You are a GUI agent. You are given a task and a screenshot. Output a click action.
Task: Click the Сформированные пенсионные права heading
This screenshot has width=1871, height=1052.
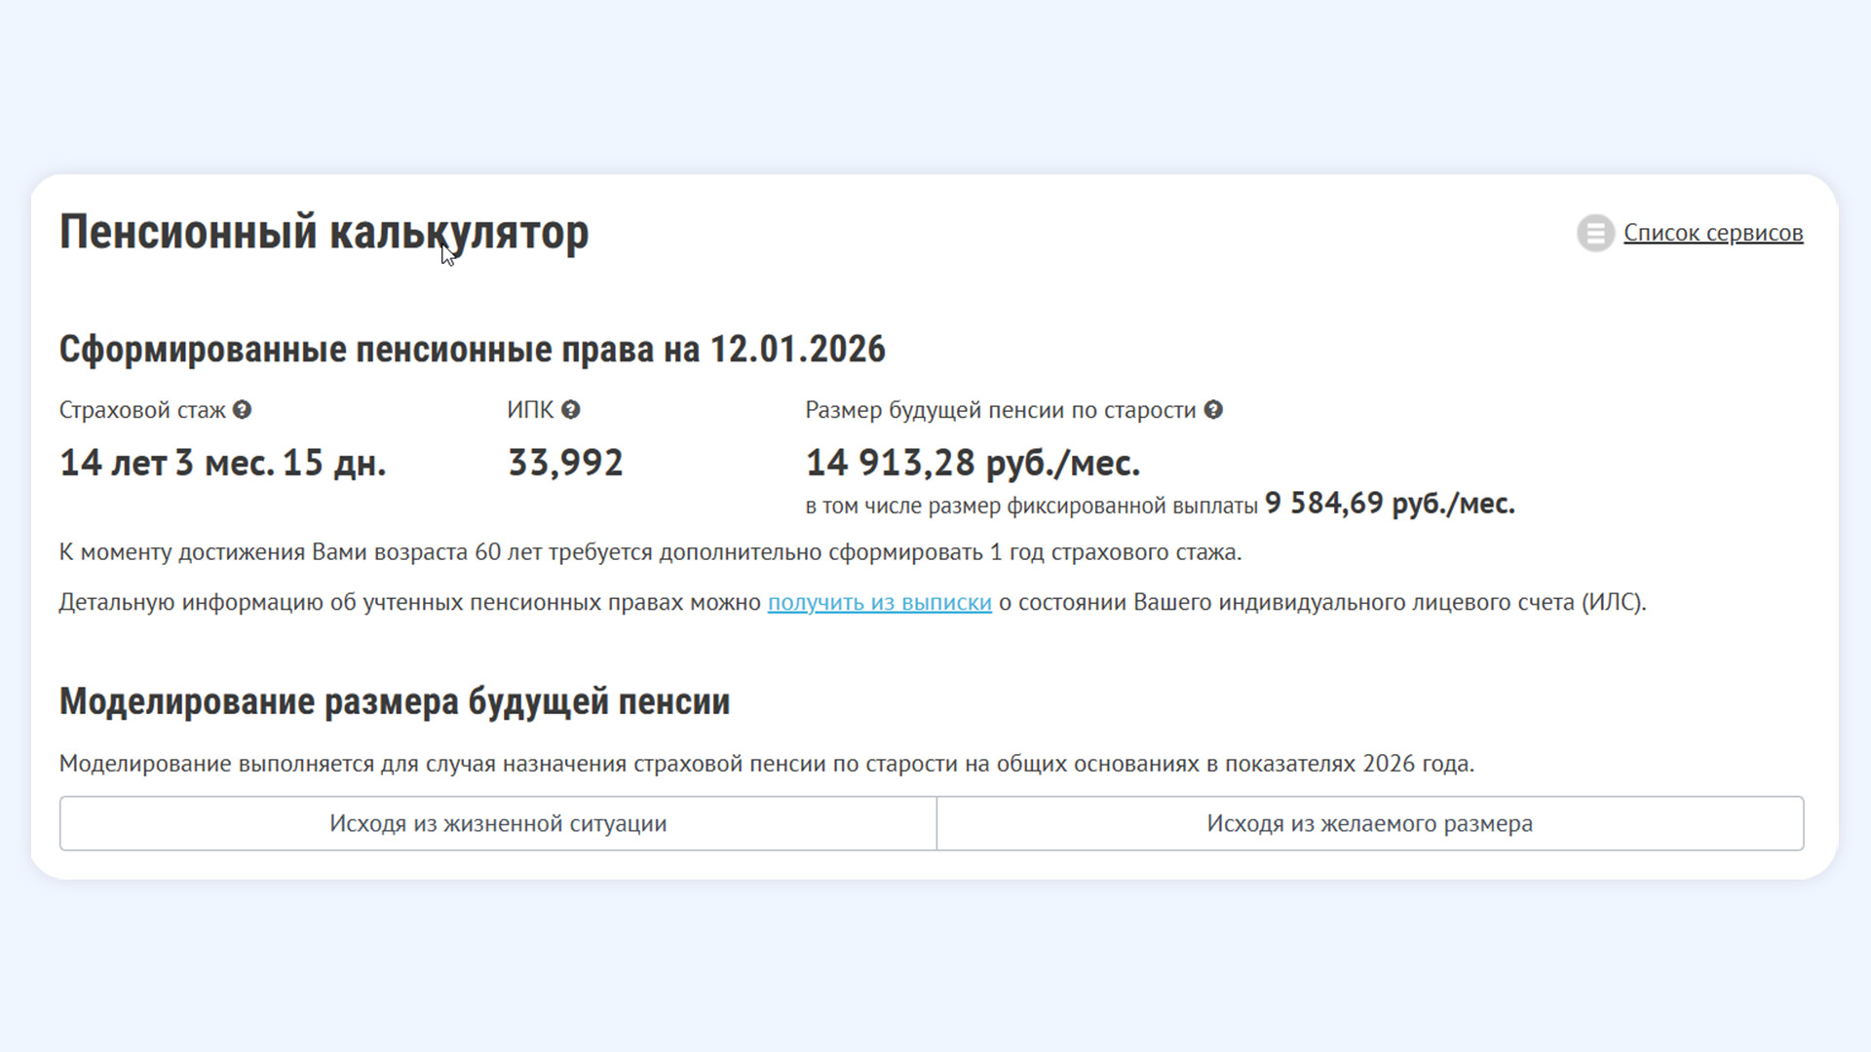(472, 349)
